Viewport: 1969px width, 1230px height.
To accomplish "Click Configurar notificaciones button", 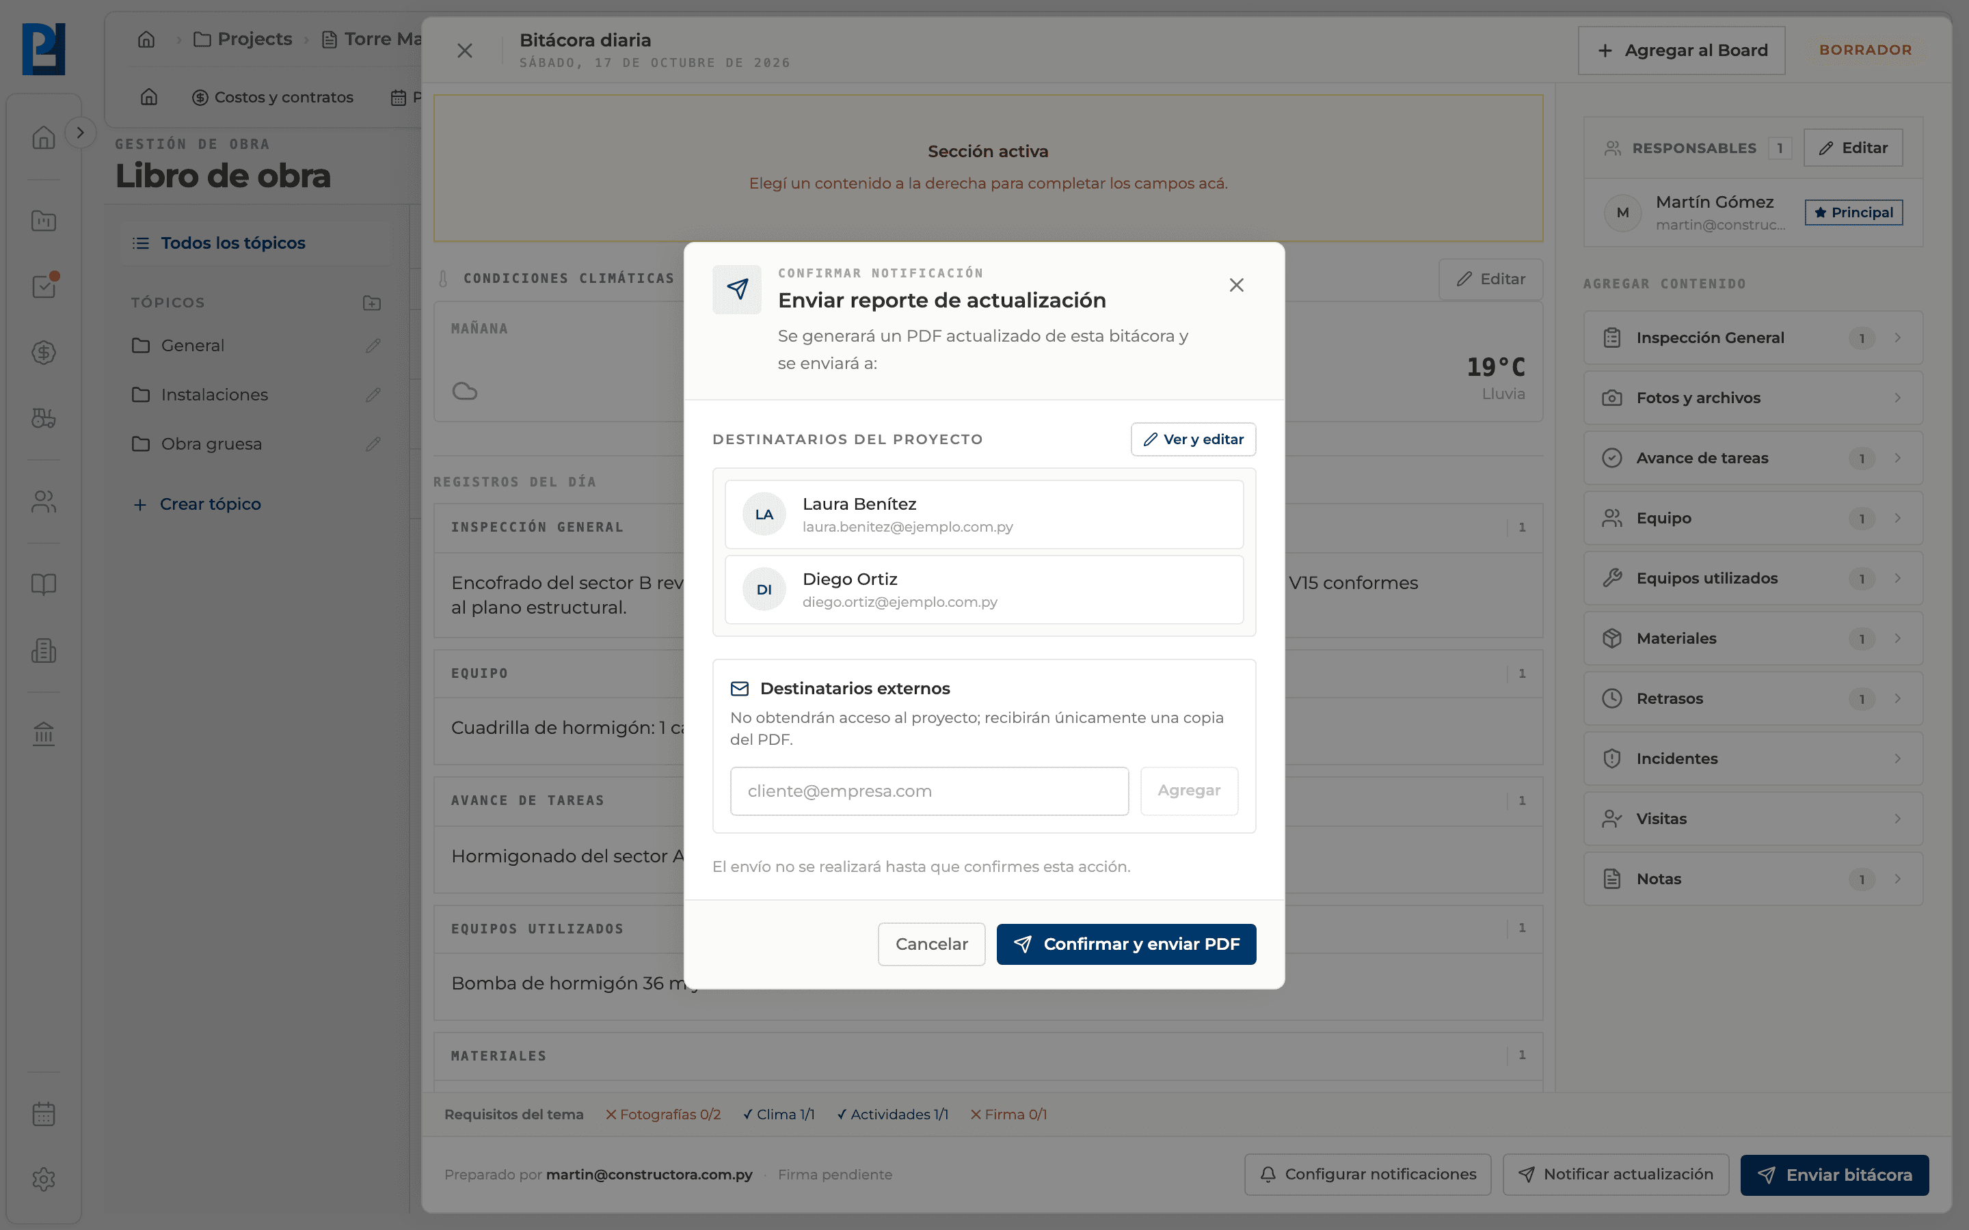I will [1368, 1175].
